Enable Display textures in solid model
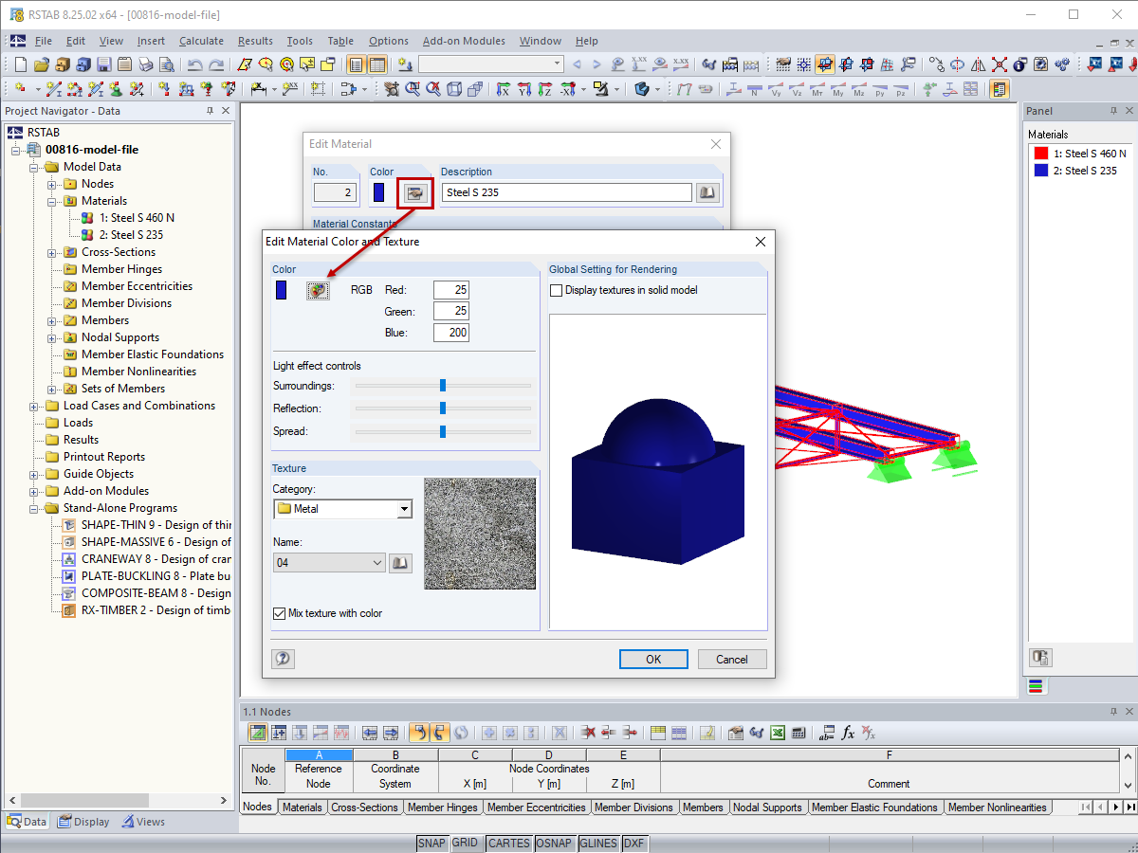1138x853 pixels. tap(555, 290)
